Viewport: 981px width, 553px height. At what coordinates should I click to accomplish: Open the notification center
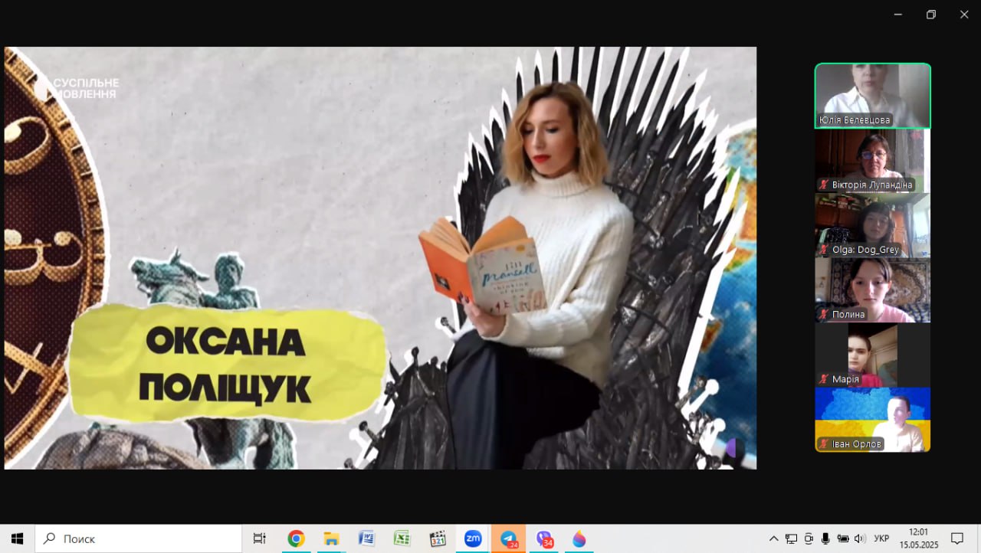click(x=957, y=538)
